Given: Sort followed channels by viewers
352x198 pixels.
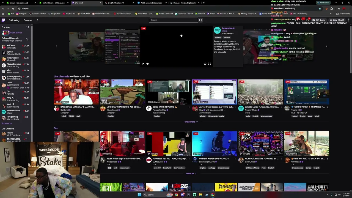Looking at the screenshot, I should 27,39.
